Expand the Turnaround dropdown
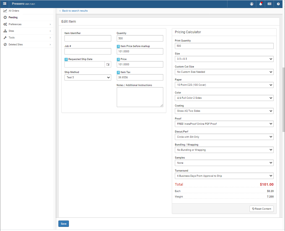Viewport: 285px width, 231px height. pyautogui.click(x=224, y=176)
